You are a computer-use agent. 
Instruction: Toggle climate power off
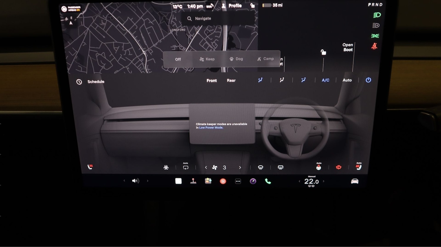click(368, 80)
